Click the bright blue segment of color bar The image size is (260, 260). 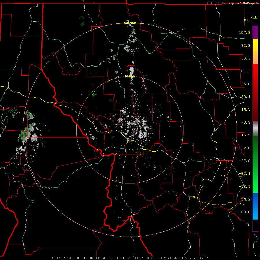click(x=255, y=206)
